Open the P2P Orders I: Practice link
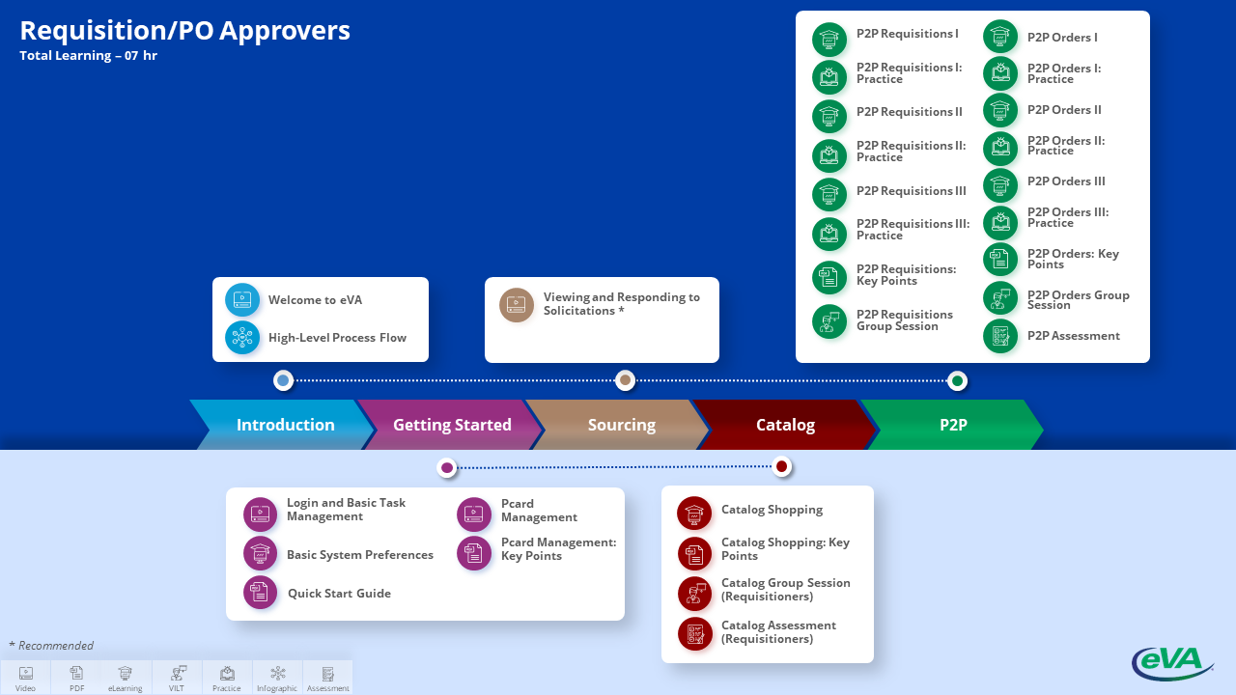Viewport: 1236px width, 695px height. pyautogui.click(x=1064, y=73)
